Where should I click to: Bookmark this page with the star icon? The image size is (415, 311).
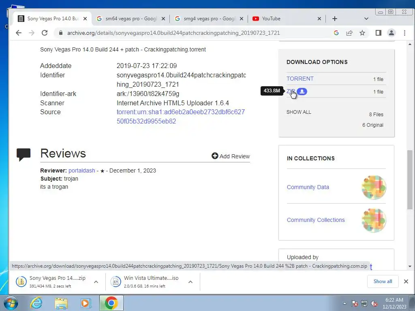(362, 33)
